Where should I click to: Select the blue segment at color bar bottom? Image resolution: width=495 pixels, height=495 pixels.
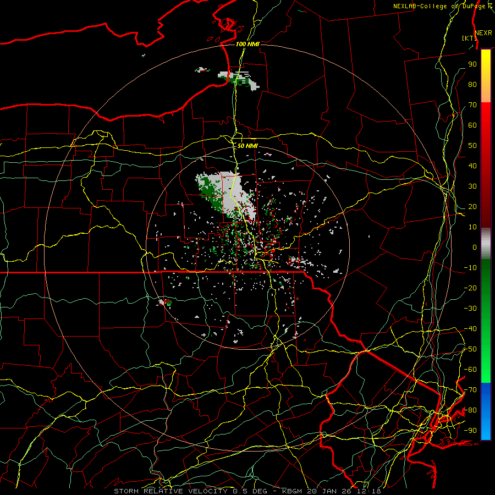coord(486,411)
